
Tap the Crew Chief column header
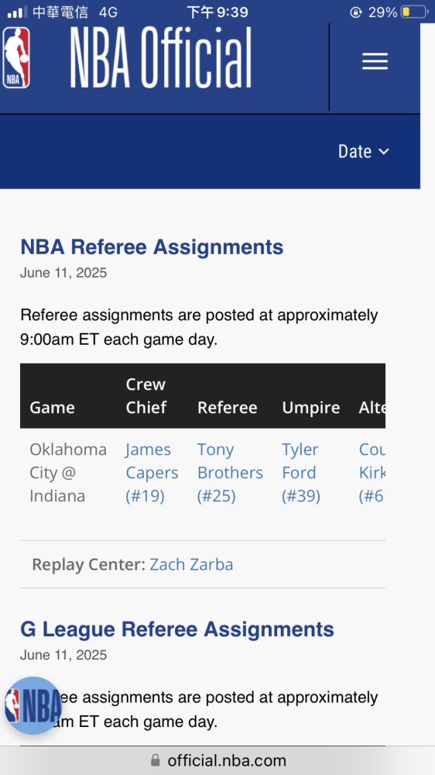pyautogui.click(x=146, y=395)
